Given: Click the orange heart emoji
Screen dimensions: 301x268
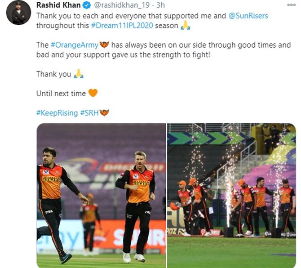Looking at the screenshot, I should click(x=93, y=93).
